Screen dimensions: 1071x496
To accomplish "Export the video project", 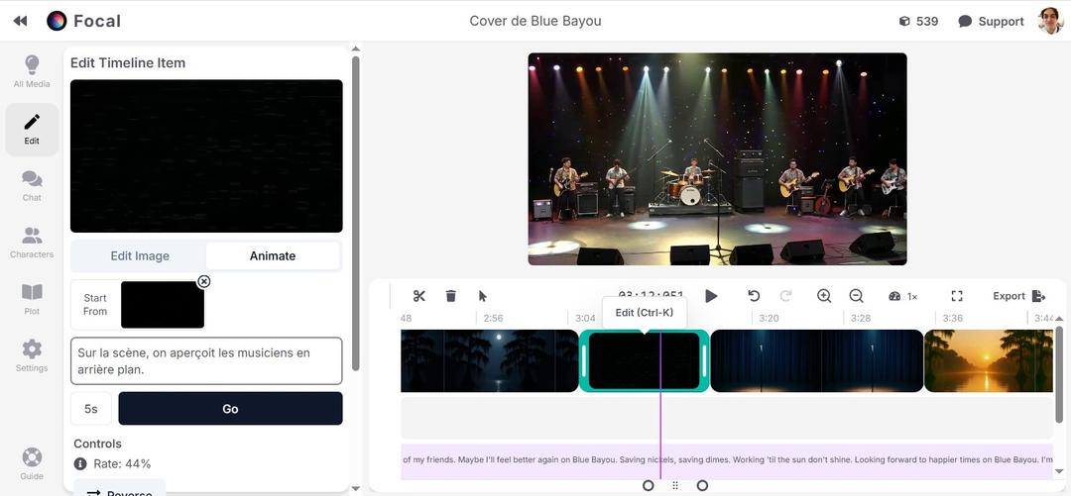I will click(x=1018, y=296).
